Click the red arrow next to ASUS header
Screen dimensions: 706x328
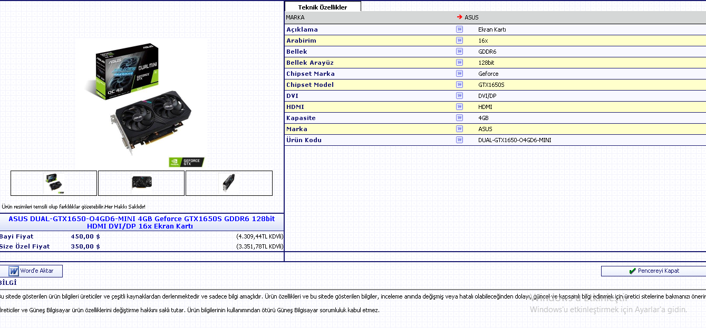(x=460, y=17)
